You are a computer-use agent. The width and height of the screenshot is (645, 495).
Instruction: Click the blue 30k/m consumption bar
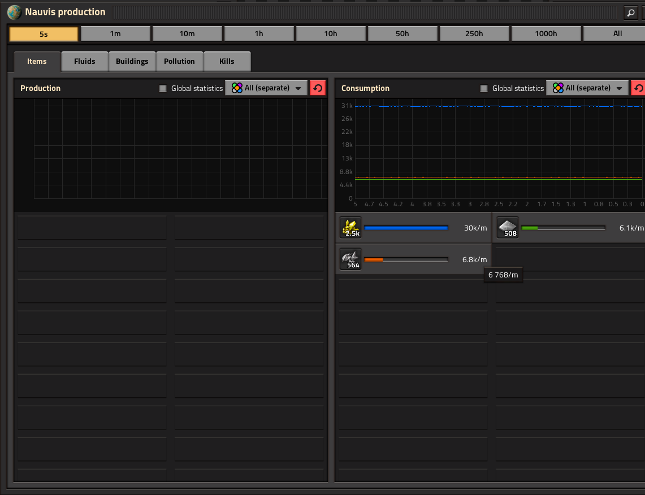pyautogui.click(x=406, y=228)
